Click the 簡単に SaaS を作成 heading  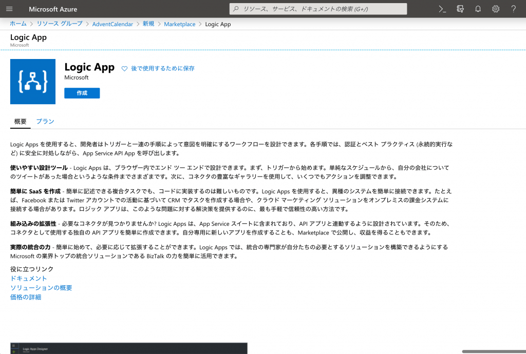(x=35, y=191)
